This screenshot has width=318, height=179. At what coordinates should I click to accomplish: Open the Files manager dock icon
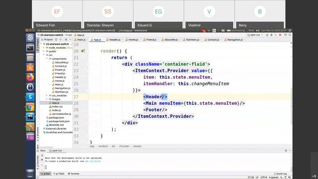point(30,58)
